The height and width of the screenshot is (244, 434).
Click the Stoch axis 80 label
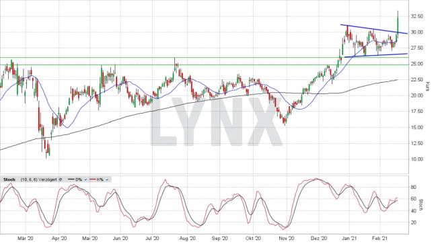coord(413,188)
